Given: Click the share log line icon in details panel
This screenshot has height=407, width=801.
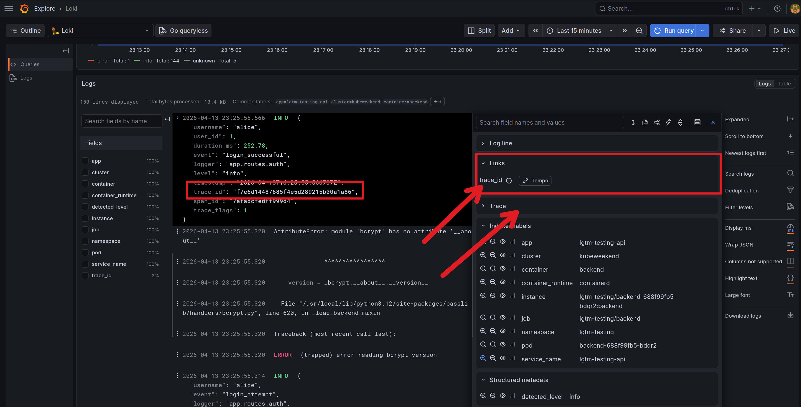Looking at the screenshot, I should click(656, 122).
